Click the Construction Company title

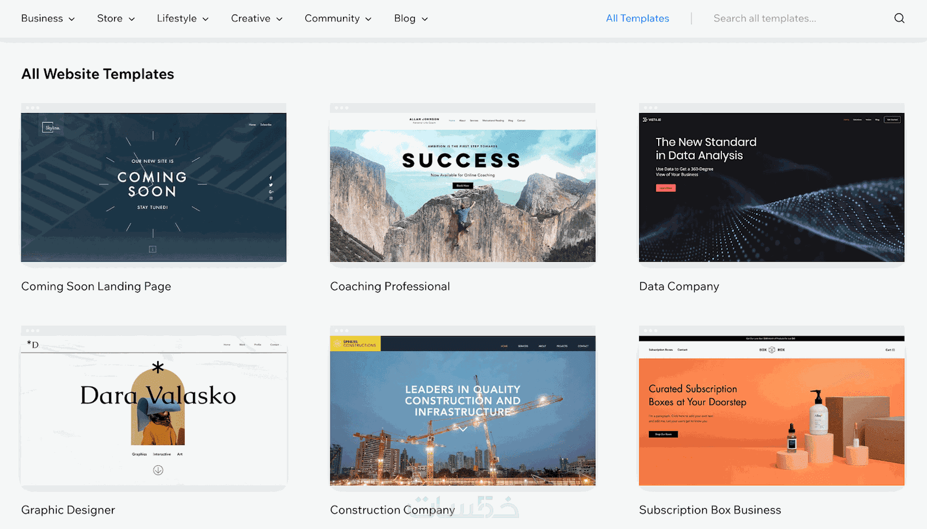point(393,510)
